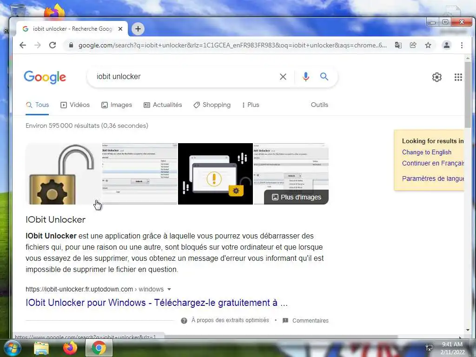Switch to Actualités results
The height and width of the screenshot is (357, 476).
(x=163, y=105)
